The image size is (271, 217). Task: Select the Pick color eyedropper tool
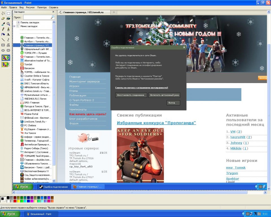tap(3, 24)
